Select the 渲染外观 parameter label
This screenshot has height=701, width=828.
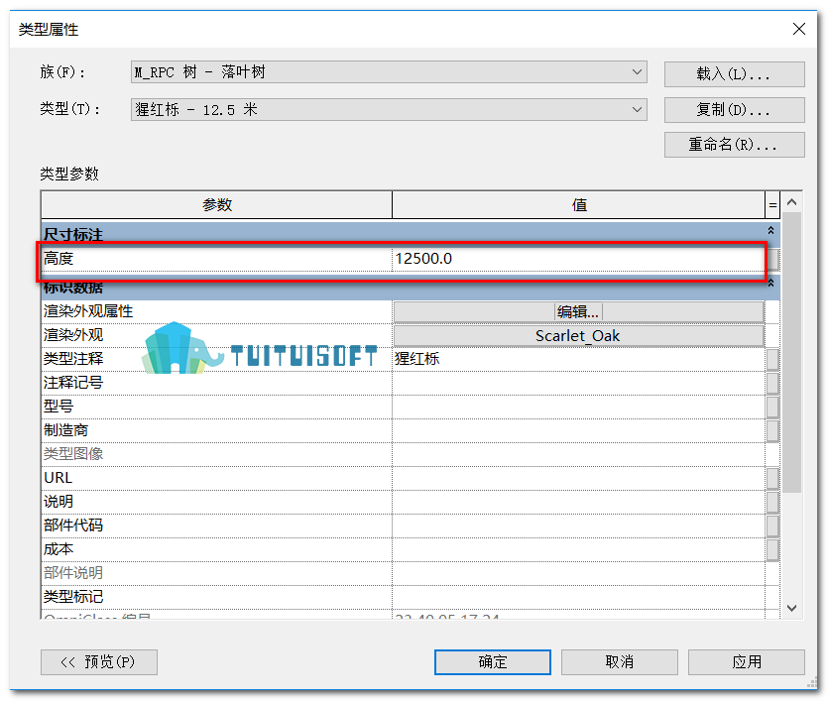coord(73,335)
